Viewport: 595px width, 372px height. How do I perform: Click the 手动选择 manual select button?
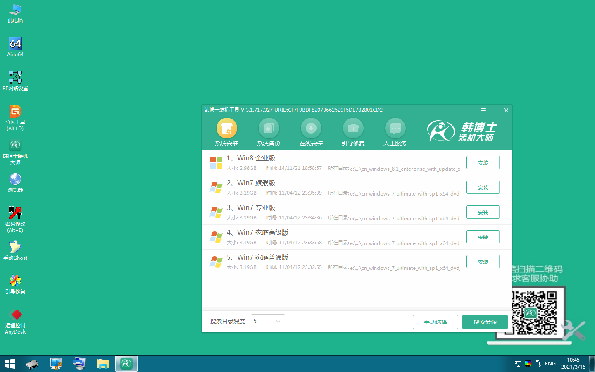click(435, 322)
